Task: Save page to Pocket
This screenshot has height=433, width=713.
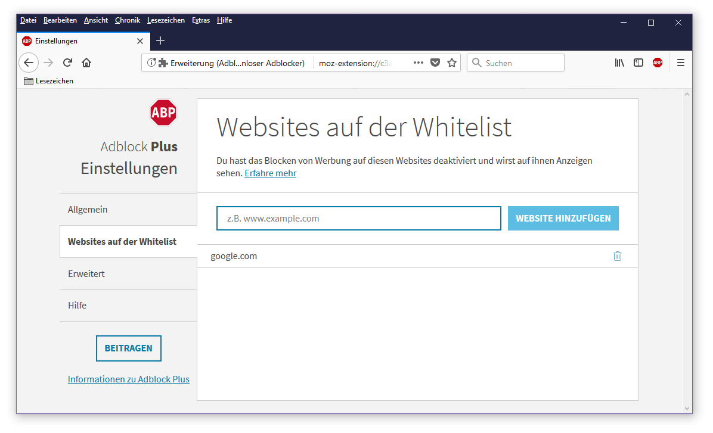Action: [x=435, y=63]
